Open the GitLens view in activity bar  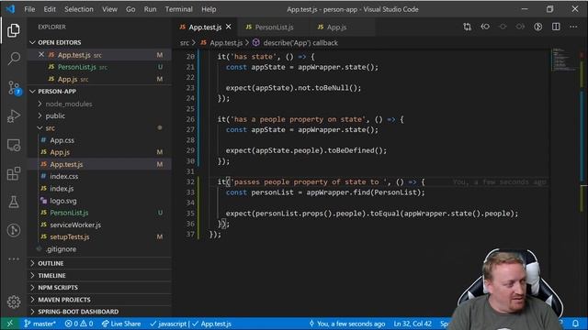(x=14, y=230)
